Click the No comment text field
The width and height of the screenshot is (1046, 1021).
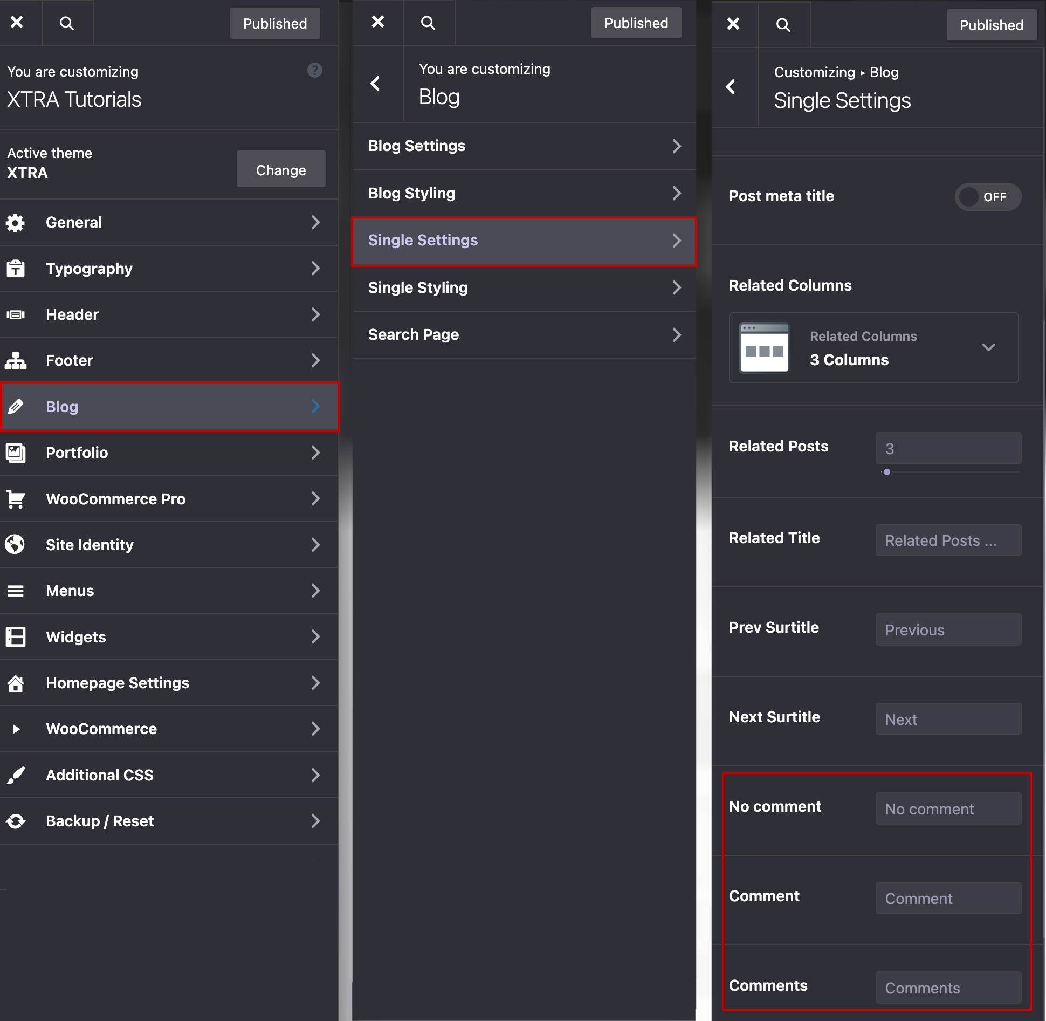(x=948, y=809)
